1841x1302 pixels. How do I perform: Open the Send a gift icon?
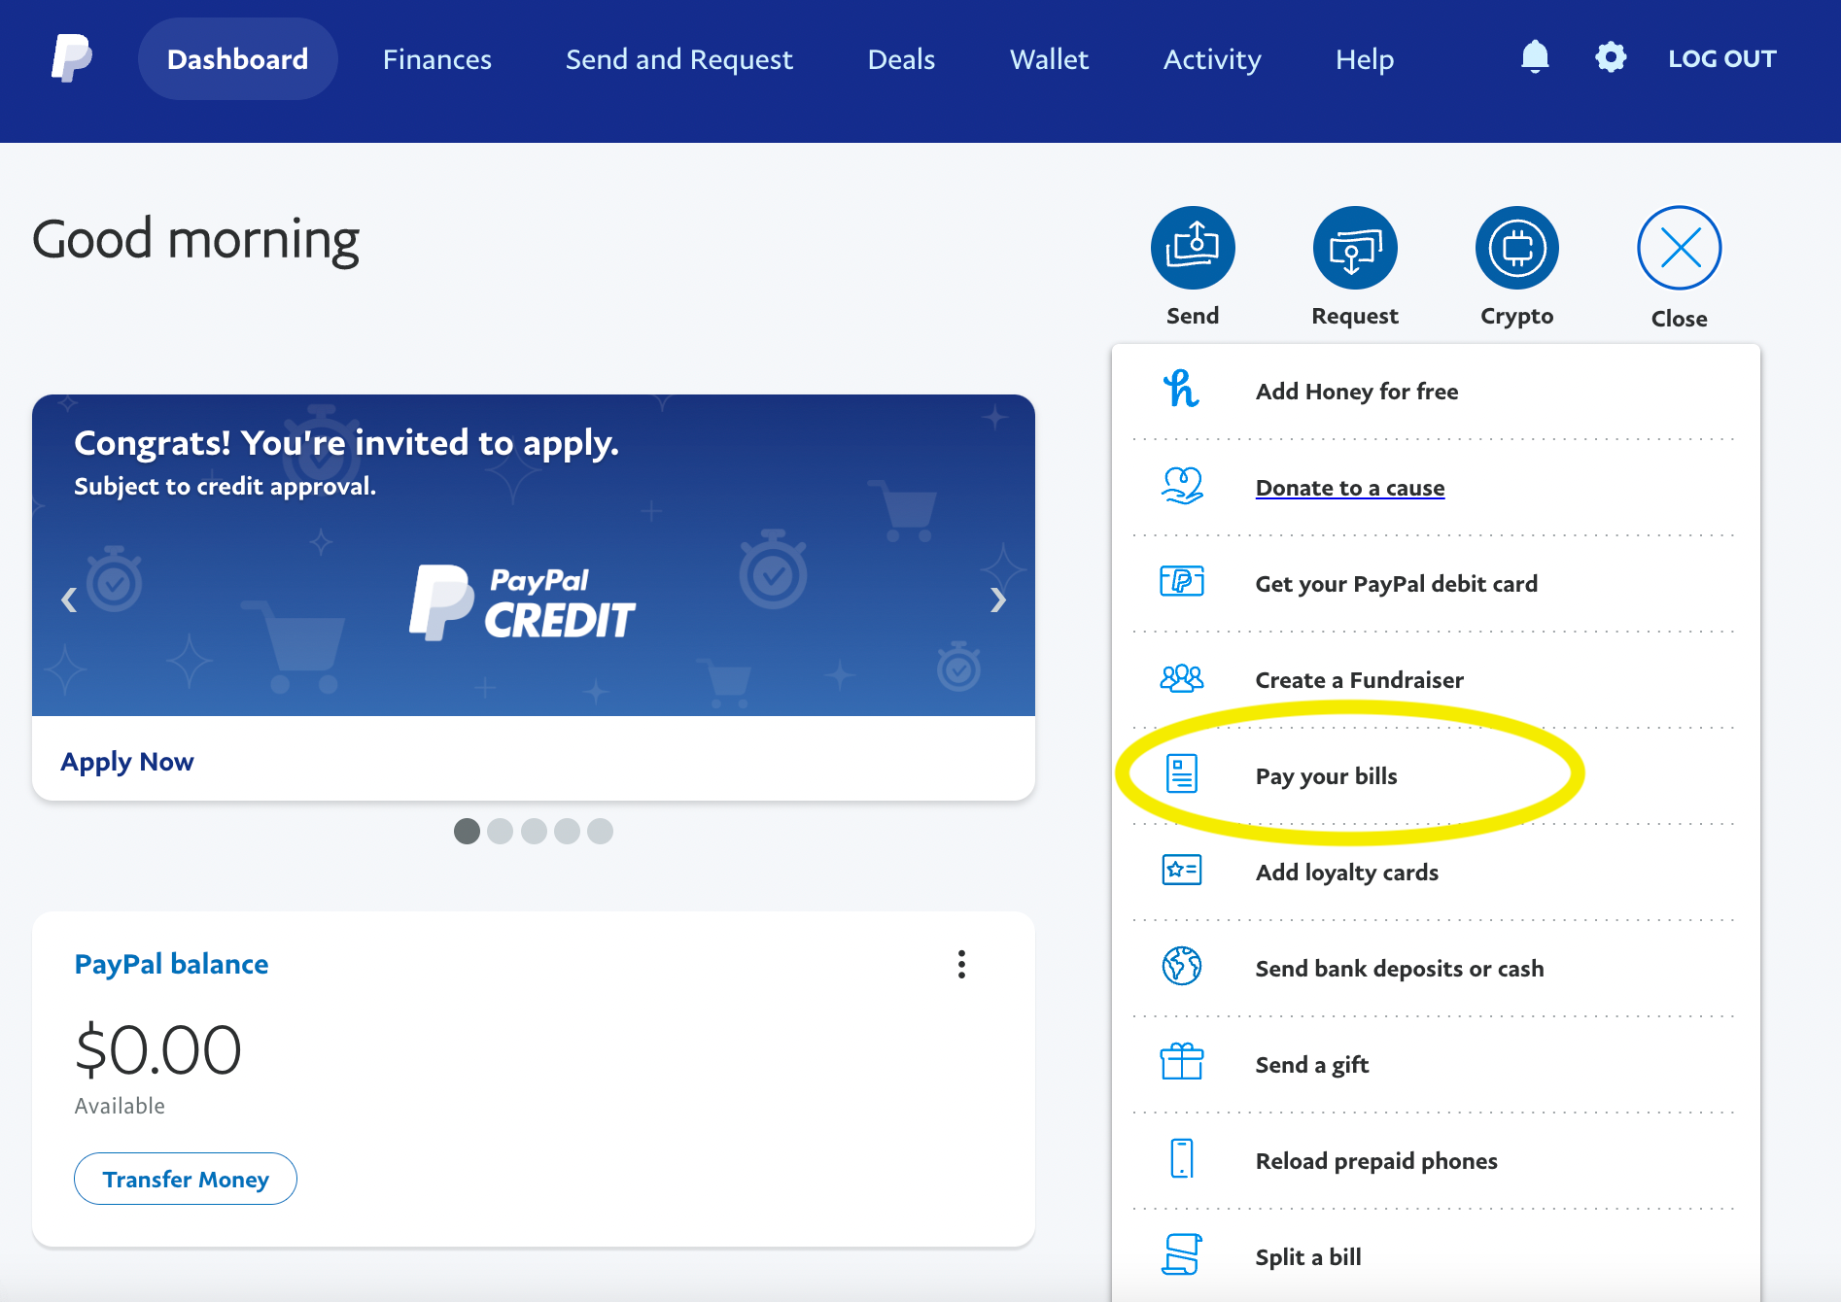coord(1181,1063)
